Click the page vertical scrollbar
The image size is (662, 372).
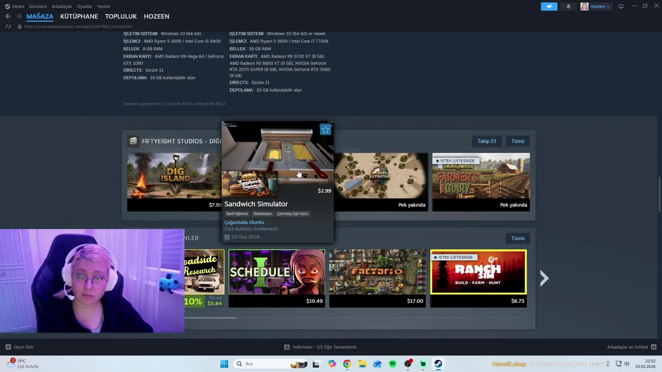pyautogui.click(x=659, y=194)
